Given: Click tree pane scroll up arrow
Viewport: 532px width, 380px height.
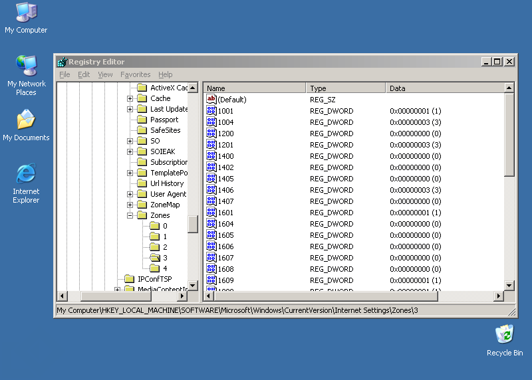Looking at the screenshot, I should pos(193,88).
